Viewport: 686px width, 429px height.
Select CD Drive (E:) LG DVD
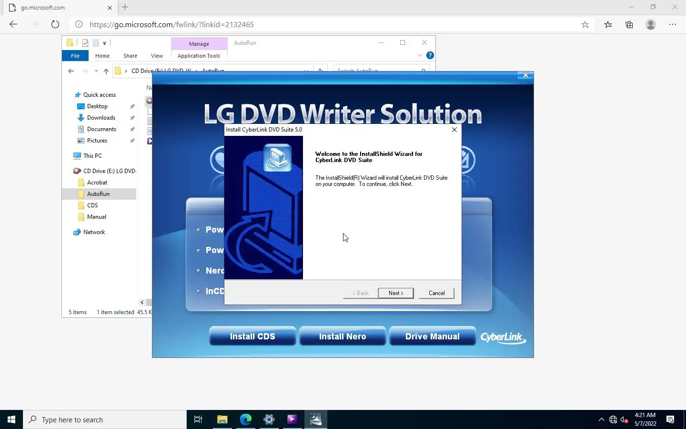(x=105, y=171)
